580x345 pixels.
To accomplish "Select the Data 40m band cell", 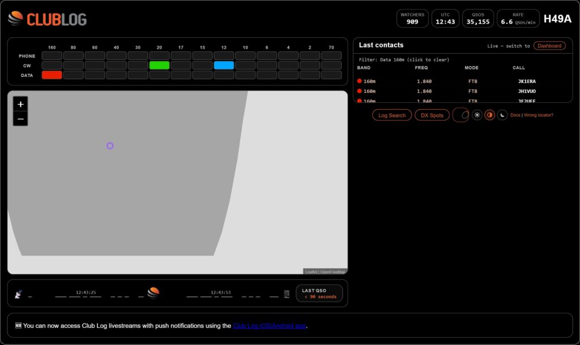I will pos(116,75).
